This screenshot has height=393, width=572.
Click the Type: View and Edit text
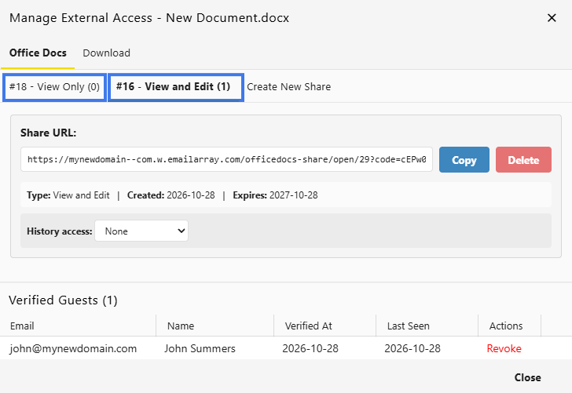68,195
